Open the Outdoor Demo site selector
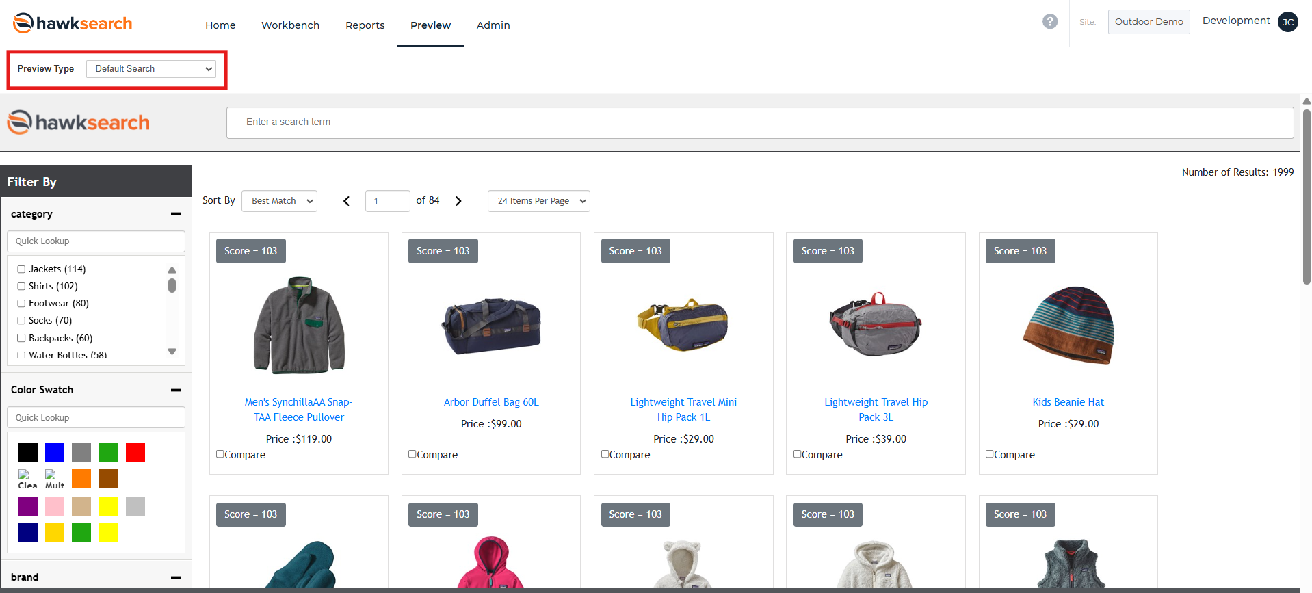 pyautogui.click(x=1149, y=22)
